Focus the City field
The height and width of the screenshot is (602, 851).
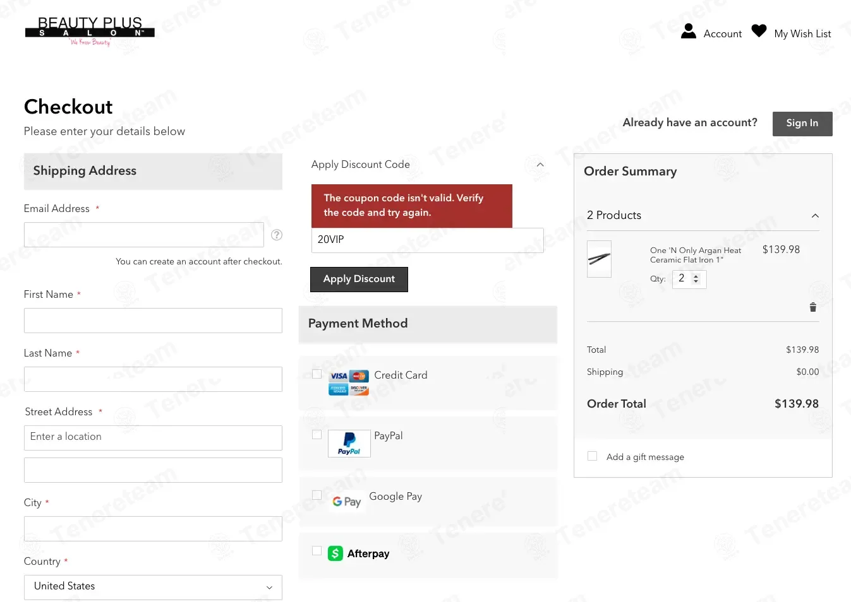coord(153,529)
